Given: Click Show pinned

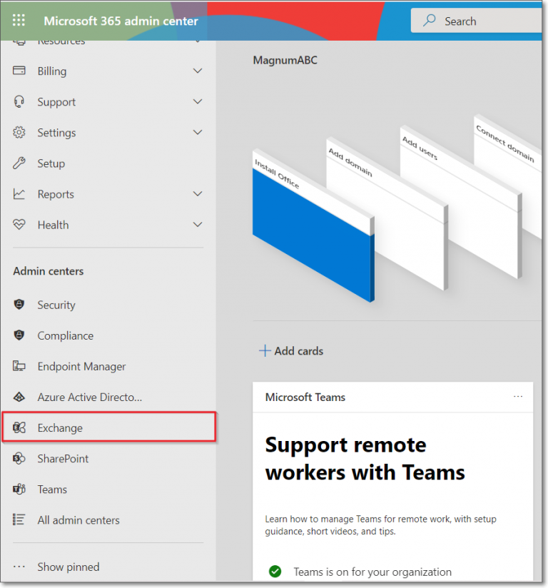Looking at the screenshot, I should click(68, 567).
